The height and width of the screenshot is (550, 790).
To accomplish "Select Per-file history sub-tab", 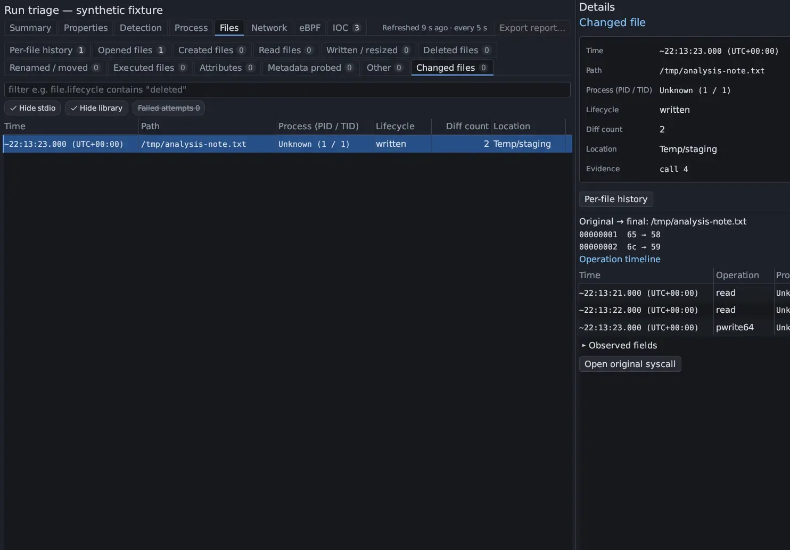I will pos(47,50).
